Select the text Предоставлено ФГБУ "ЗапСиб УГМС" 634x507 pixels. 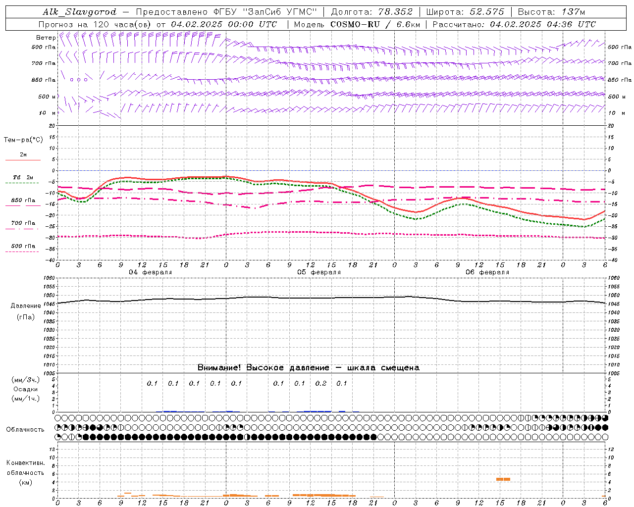pyautogui.click(x=226, y=12)
